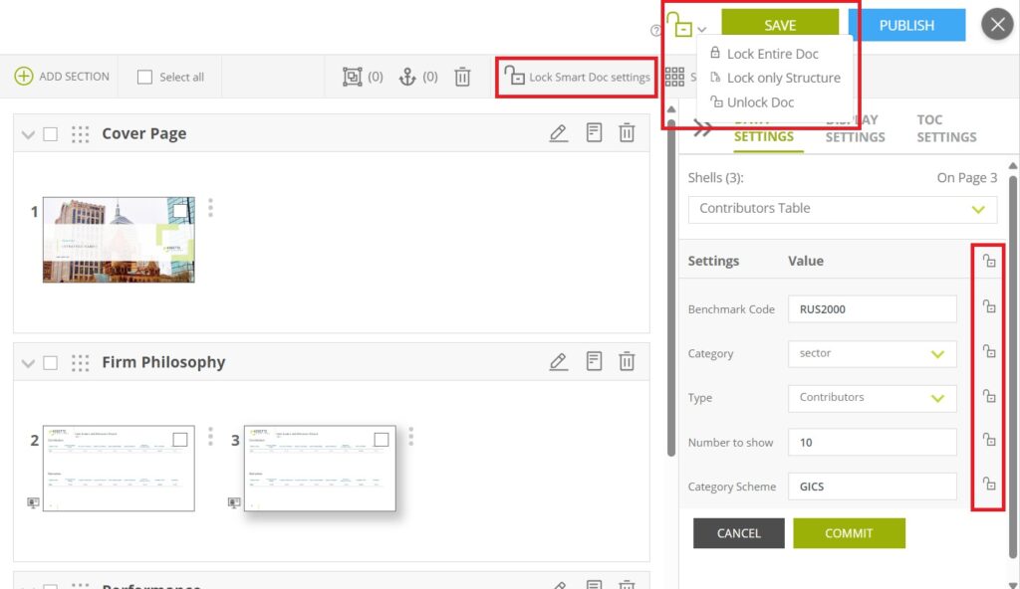
Task: Toggle lock for all settings header
Action: 989,261
